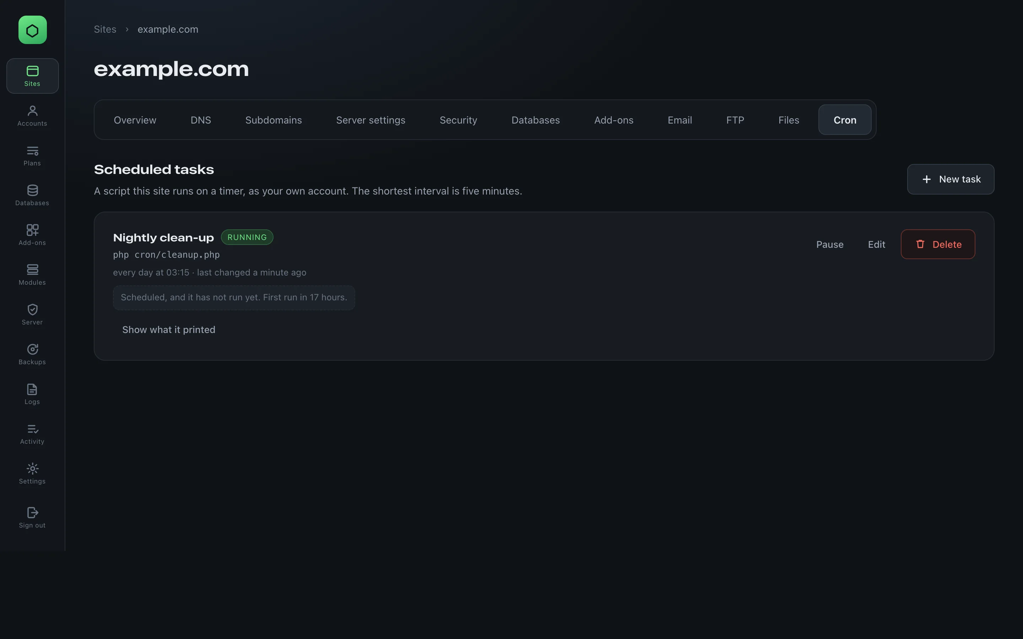Click the example.com breadcrumb
The image size is (1023, 639).
(x=168, y=29)
